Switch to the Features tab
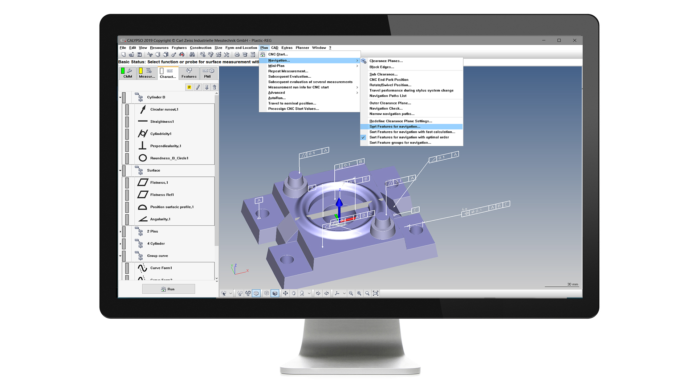Screen dimensions: 697x392 click(x=189, y=73)
